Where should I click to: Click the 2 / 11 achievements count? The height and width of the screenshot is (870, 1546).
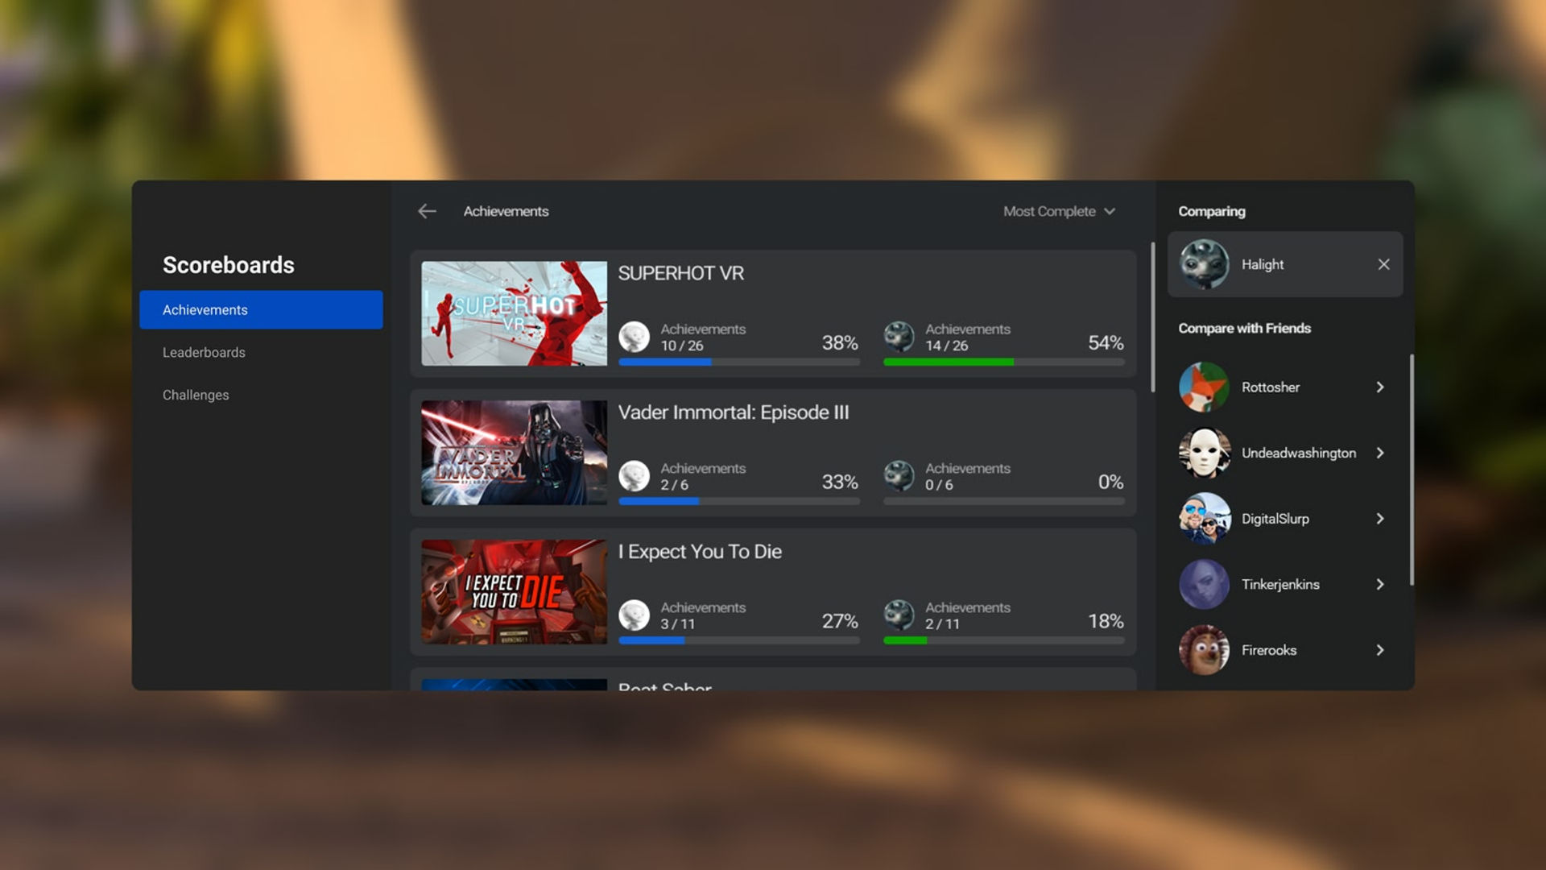pyautogui.click(x=942, y=624)
